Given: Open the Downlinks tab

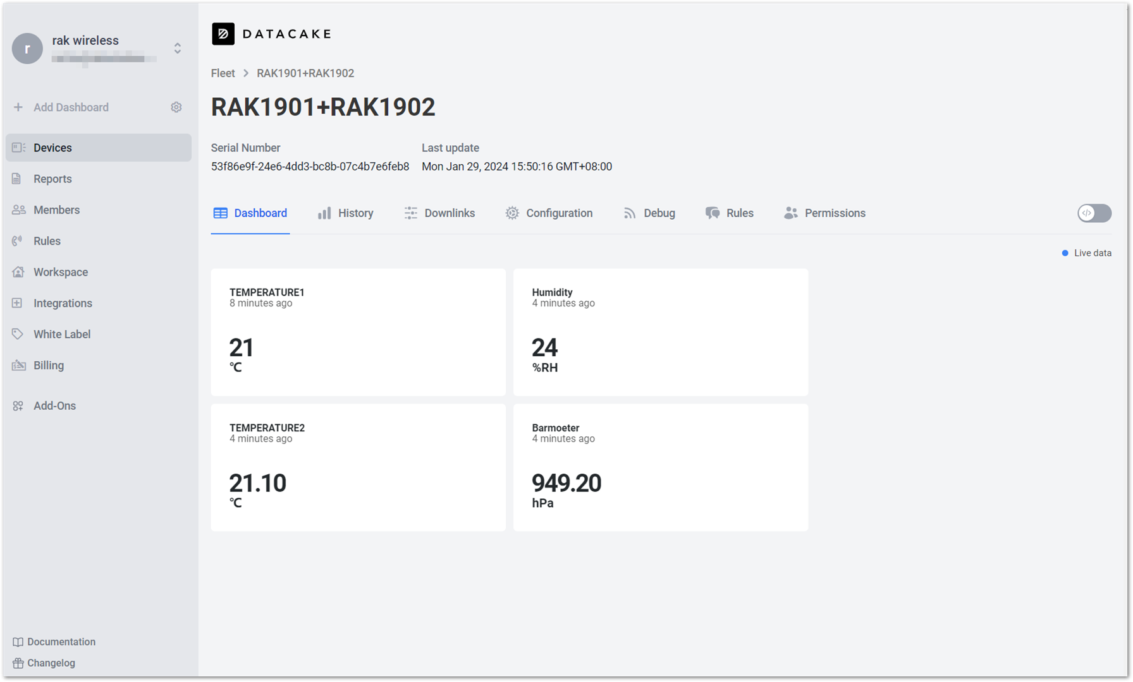Looking at the screenshot, I should 440,213.
